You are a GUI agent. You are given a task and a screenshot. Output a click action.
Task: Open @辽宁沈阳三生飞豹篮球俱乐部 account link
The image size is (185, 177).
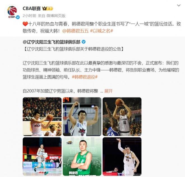click(x=52, y=42)
